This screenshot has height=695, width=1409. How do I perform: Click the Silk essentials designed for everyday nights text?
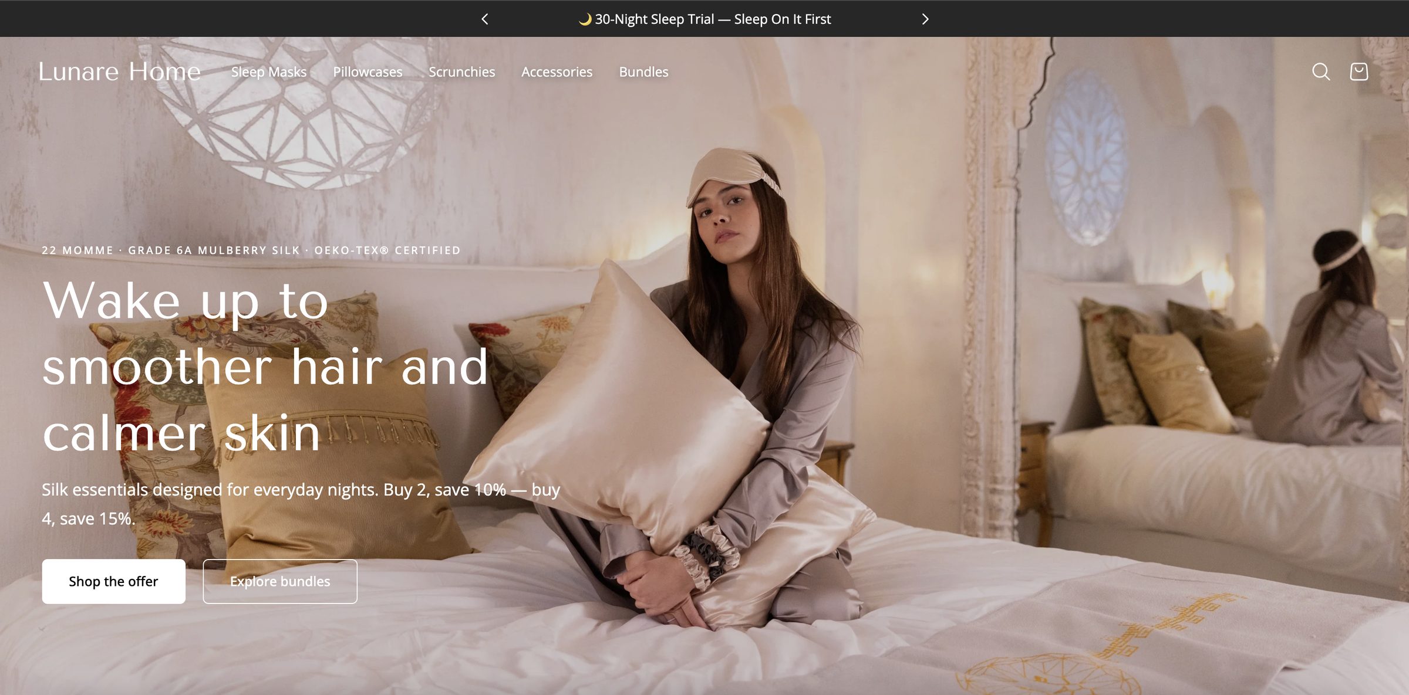[301, 504]
